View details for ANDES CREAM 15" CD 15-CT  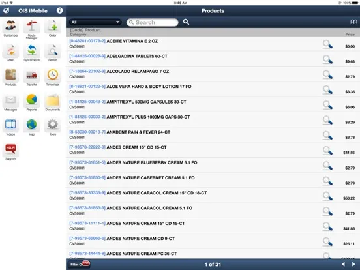327,151
